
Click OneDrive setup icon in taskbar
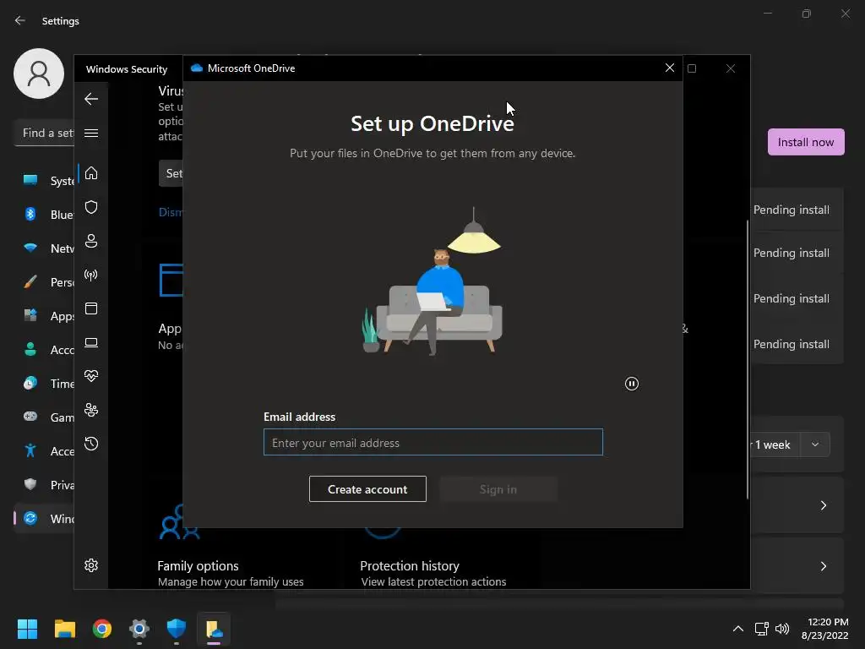(x=214, y=629)
